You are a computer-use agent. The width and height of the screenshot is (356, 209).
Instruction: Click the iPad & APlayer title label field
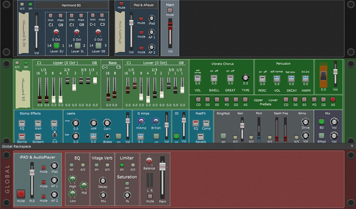click(x=144, y=5)
